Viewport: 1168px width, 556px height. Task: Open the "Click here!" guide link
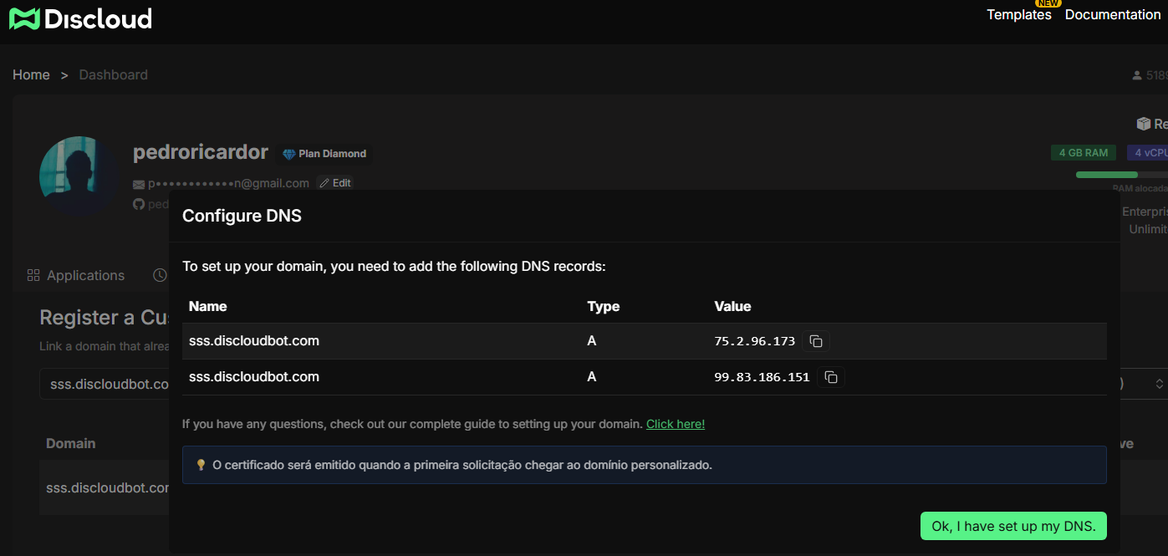pos(675,424)
